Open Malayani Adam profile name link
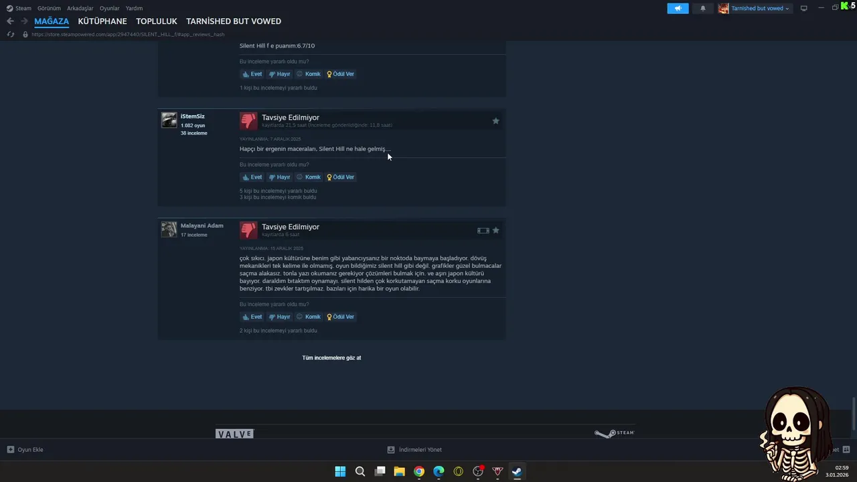 (202, 226)
